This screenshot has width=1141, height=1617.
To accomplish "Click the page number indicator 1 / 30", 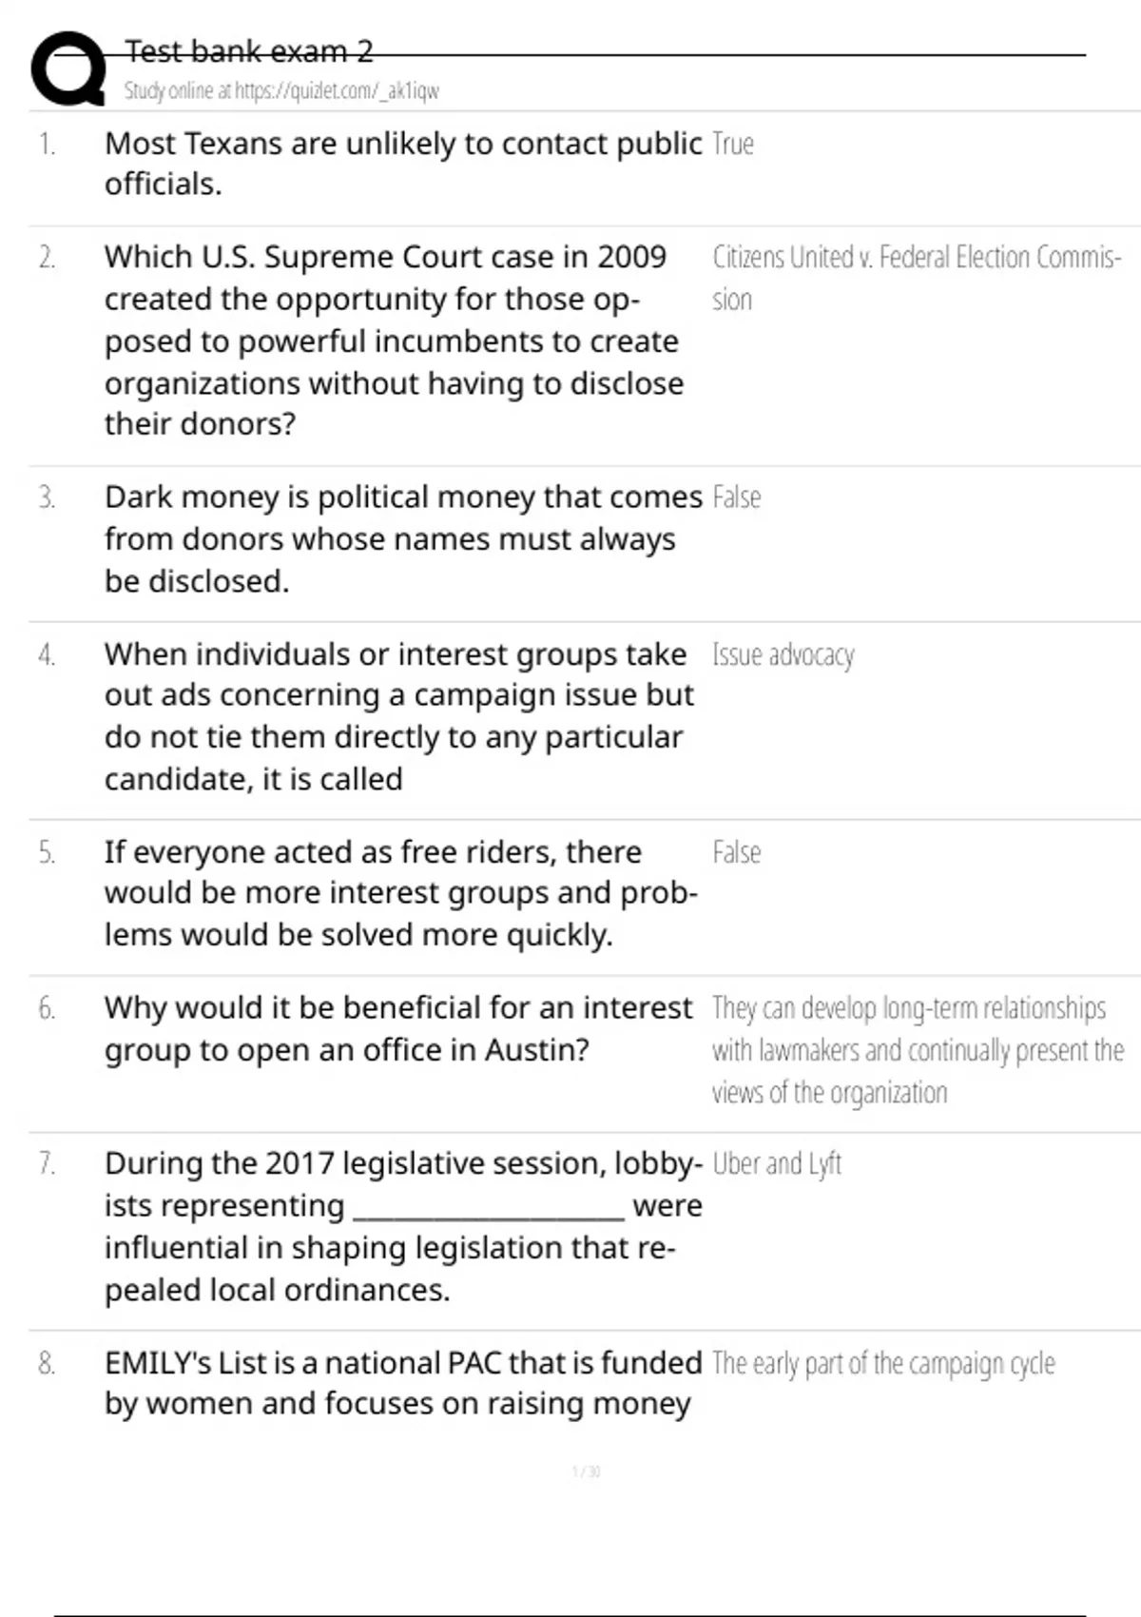I will tap(586, 1471).
